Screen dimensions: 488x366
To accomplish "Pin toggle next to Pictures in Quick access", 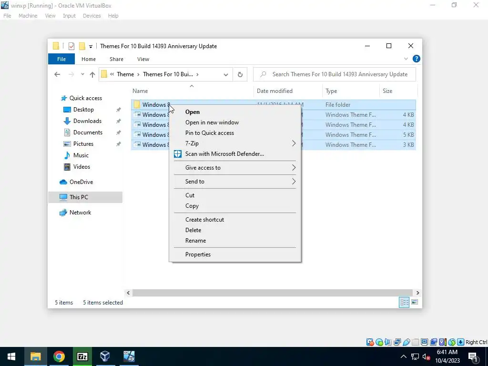I will (118, 144).
